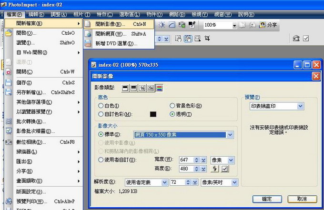This screenshot has height=210, width=324.
Task: Expand 掃描器 submenu
Action: point(44,152)
